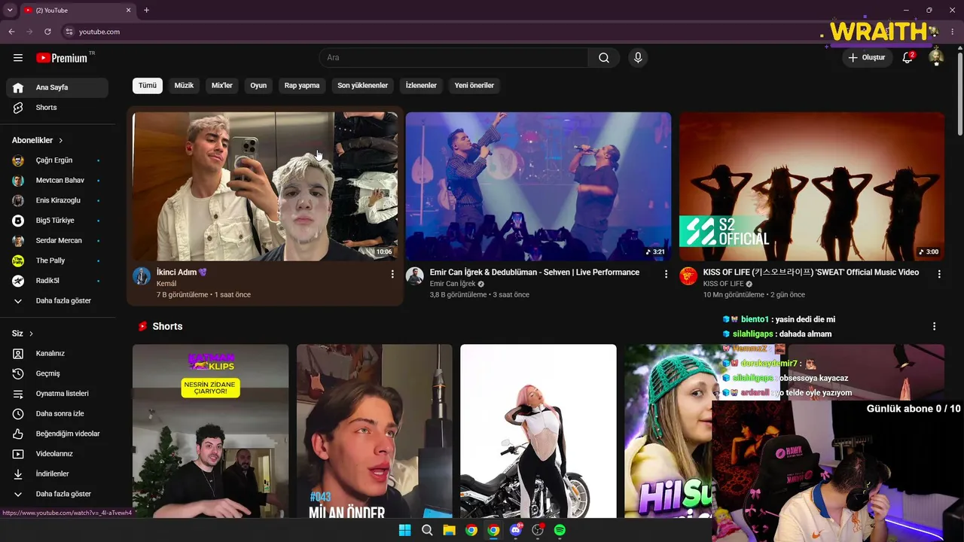Select the Oyun filter chip
The image size is (964, 542).
(258, 85)
